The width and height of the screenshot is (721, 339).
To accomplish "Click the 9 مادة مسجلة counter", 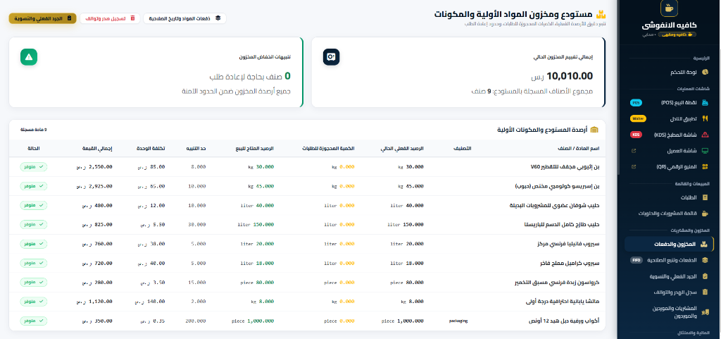I will (33, 130).
